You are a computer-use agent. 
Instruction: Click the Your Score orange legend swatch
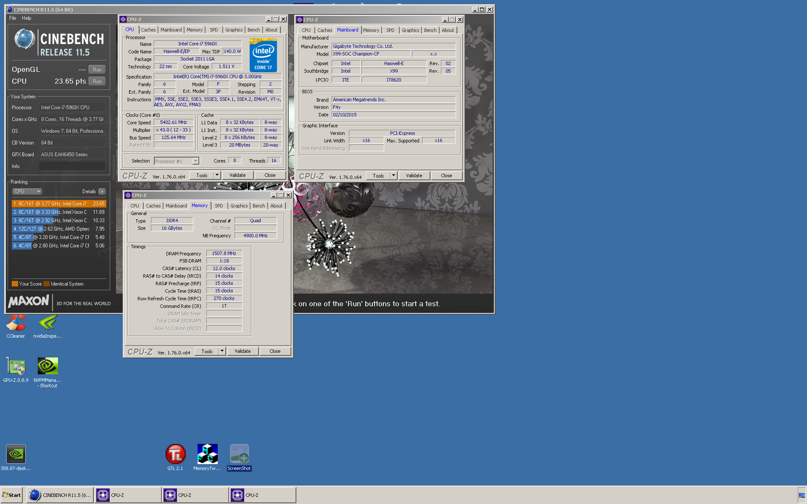click(15, 284)
